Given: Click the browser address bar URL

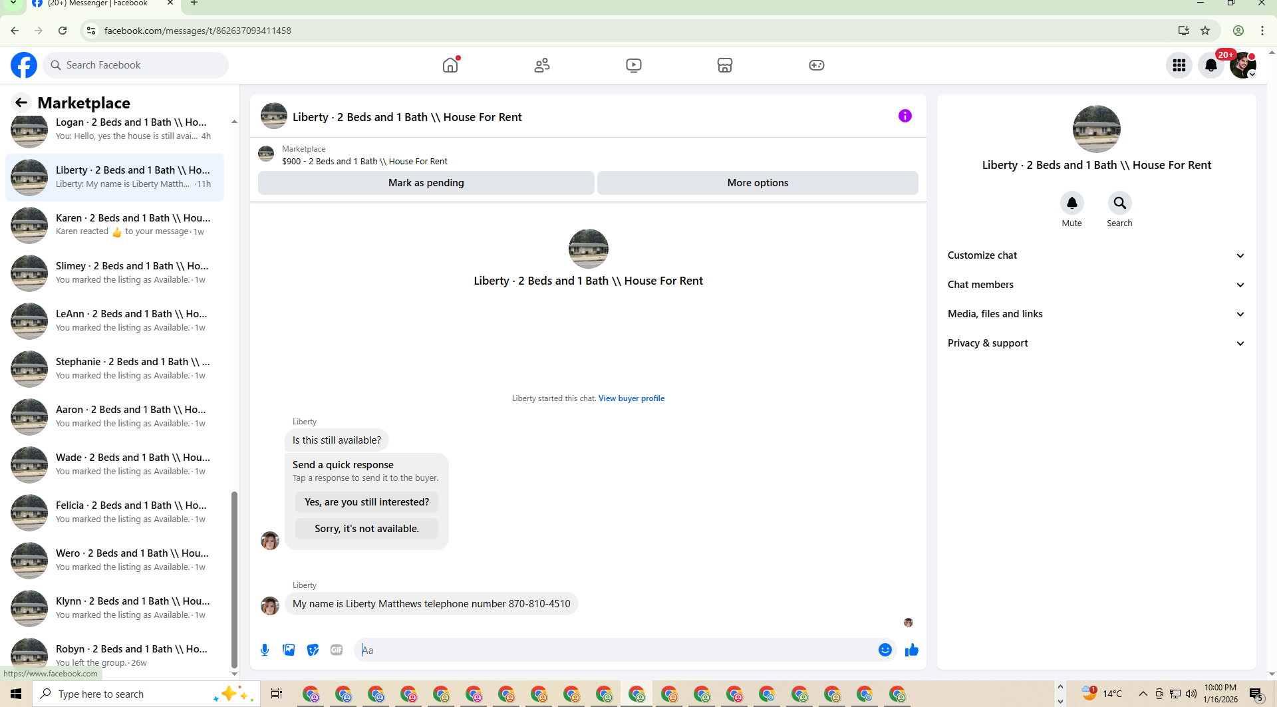Looking at the screenshot, I should (198, 31).
